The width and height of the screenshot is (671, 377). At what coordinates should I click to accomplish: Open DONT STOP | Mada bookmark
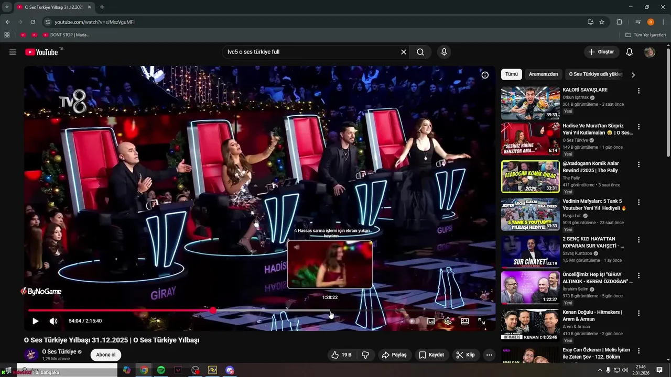pyautogui.click(x=66, y=35)
